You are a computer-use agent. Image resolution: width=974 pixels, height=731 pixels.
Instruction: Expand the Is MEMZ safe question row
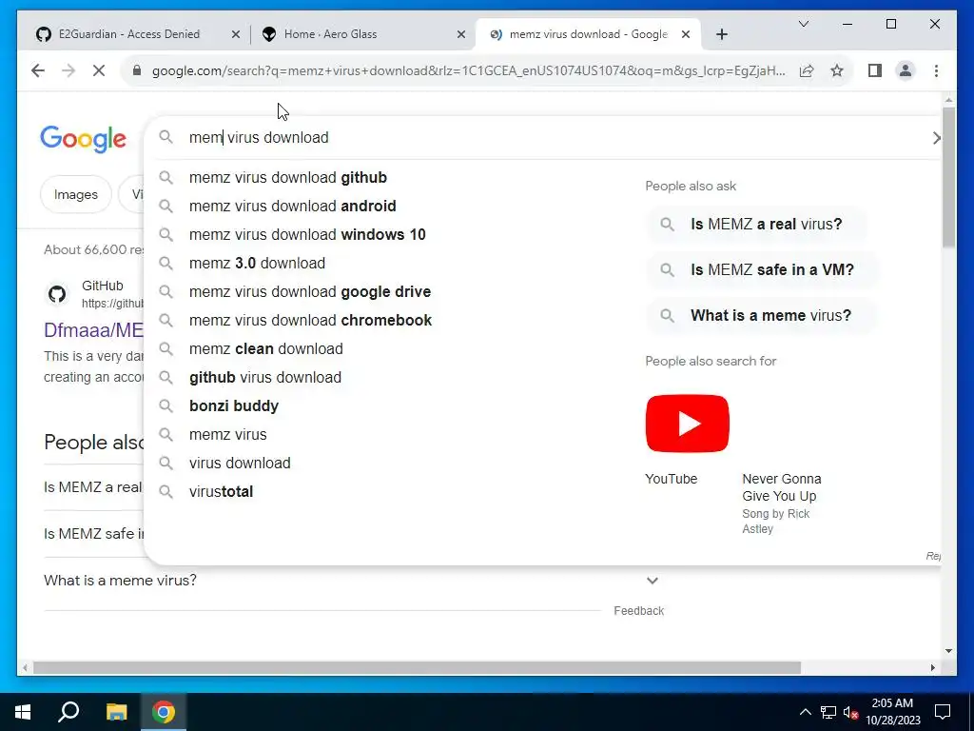click(x=93, y=535)
